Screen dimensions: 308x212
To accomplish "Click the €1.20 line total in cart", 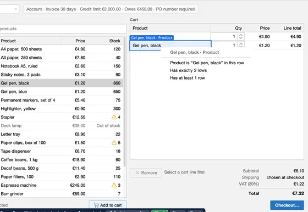I will [296, 46].
